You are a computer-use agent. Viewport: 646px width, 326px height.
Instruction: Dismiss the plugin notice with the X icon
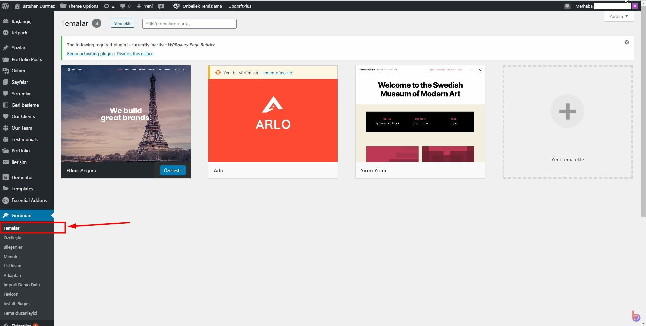[x=627, y=42]
